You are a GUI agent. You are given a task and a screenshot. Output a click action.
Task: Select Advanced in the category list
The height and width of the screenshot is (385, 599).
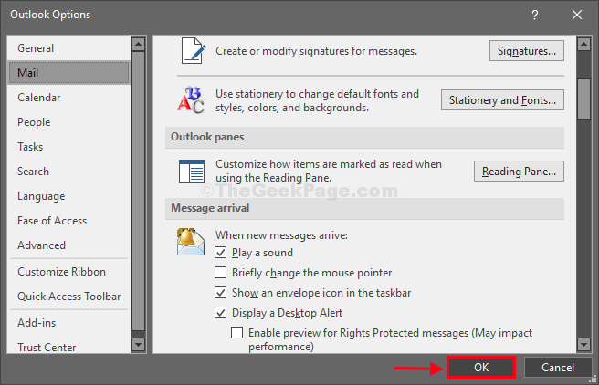41,245
